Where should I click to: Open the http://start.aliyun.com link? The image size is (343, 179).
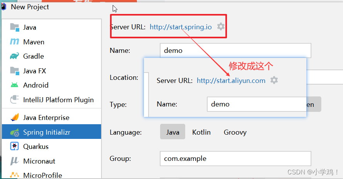pos(231,81)
